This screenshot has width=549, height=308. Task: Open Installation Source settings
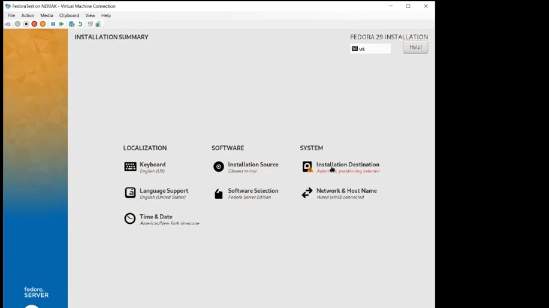coord(253,164)
